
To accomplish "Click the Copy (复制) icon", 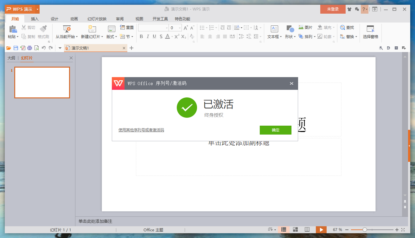I will click(24, 36).
